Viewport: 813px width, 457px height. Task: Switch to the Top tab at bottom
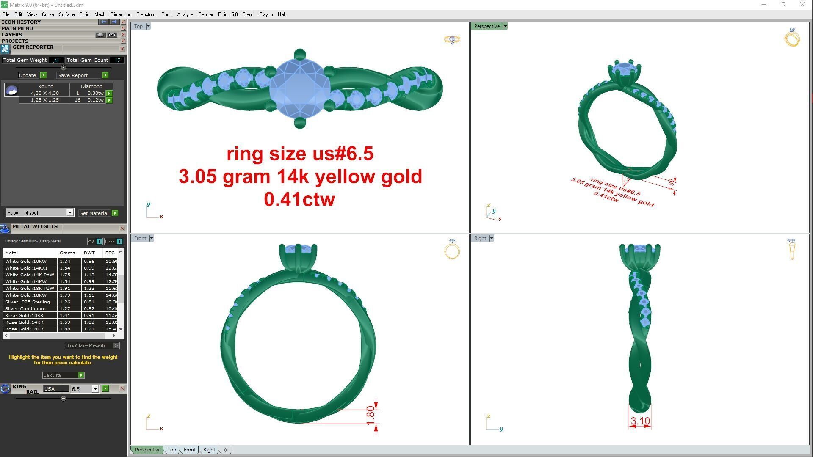171,450
